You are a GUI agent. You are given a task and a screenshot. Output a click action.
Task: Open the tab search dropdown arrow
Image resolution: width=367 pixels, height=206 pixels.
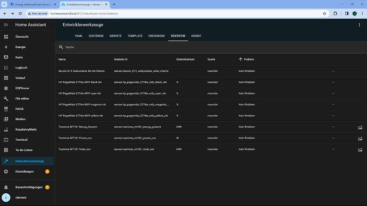pyautogui.click(x=4, y=4)
